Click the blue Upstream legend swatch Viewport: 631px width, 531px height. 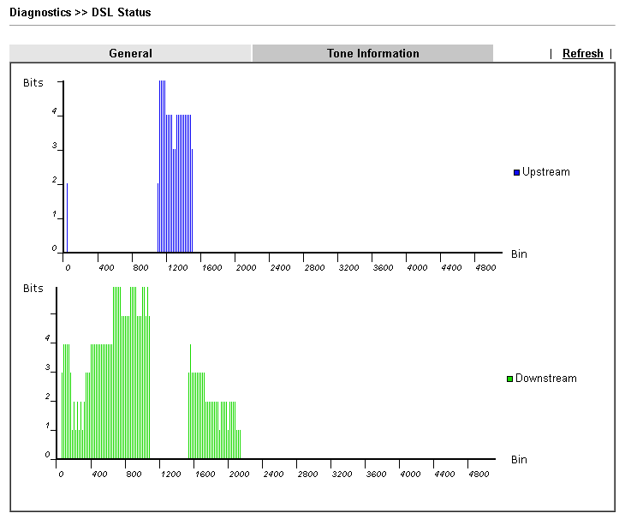point(516,172)
